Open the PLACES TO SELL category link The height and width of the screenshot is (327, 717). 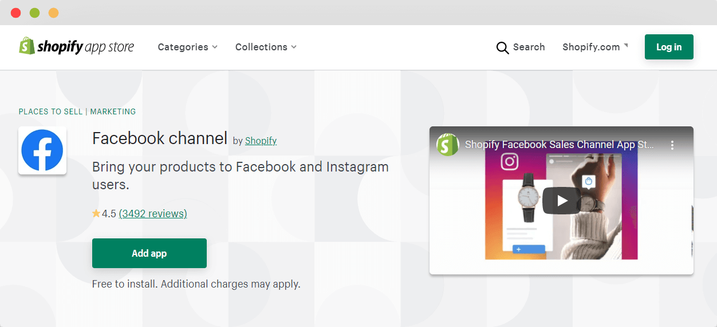click(50, 111)
